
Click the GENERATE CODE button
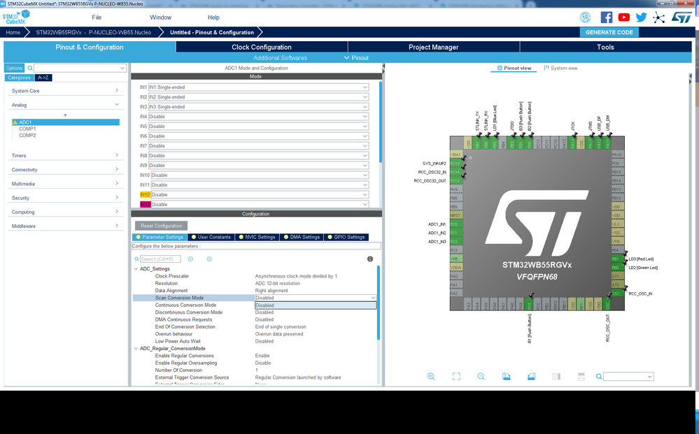(x=609, y=32)
